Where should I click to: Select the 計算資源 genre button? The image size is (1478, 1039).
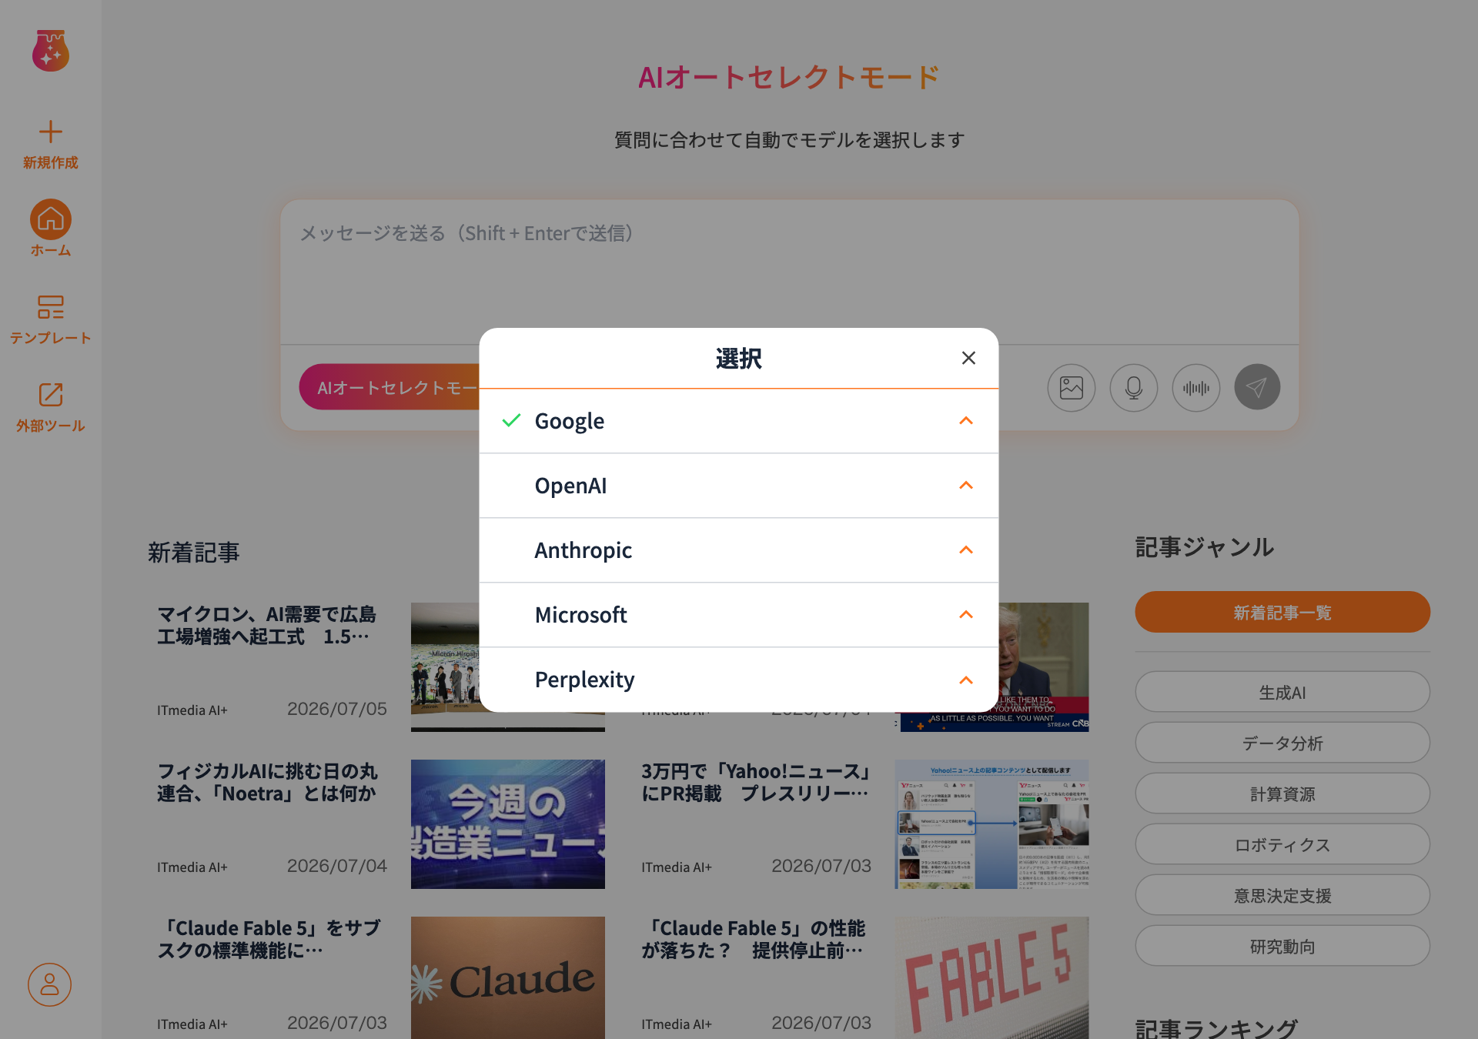point(1282,793)
